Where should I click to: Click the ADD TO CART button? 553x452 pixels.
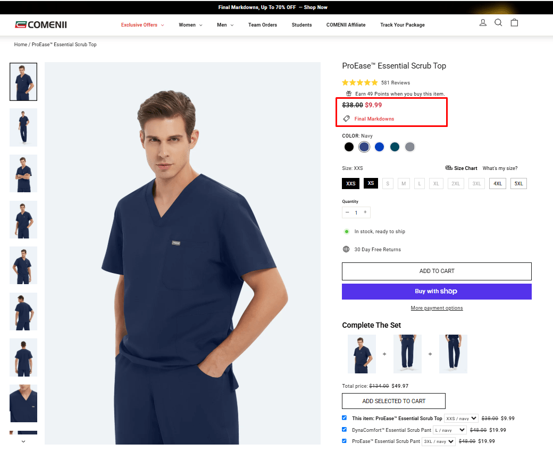(436, 271)
